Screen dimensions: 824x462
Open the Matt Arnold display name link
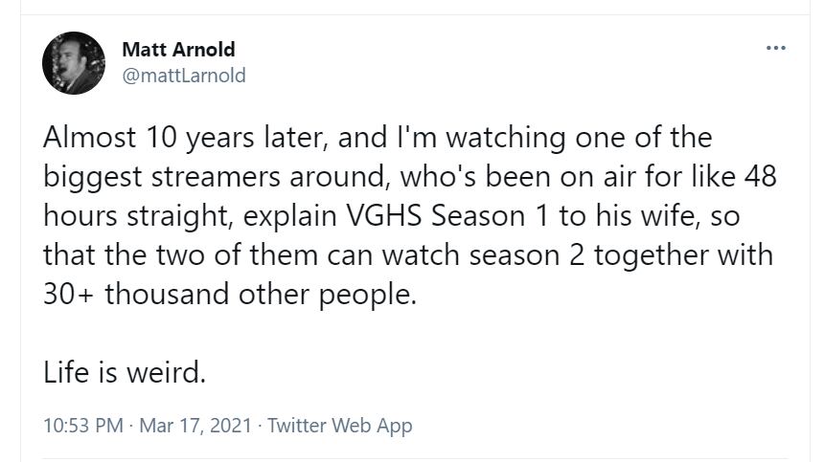click(x=178, y=50)
